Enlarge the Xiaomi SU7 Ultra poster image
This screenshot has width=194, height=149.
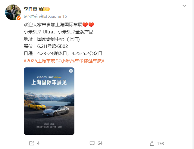tap(49, 101)
